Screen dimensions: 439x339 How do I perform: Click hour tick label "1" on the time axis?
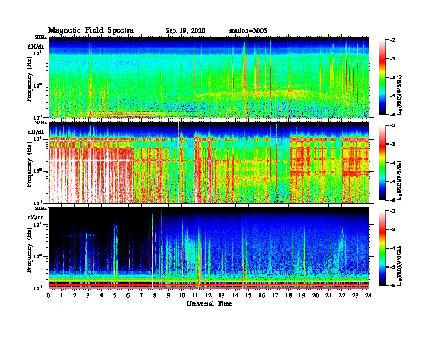(62, 296)
